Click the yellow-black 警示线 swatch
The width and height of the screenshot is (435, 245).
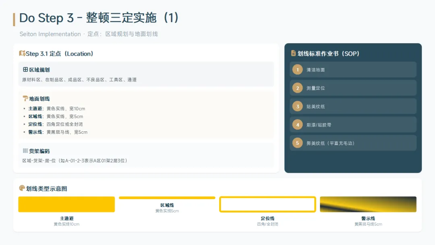(x=368, y=204)
